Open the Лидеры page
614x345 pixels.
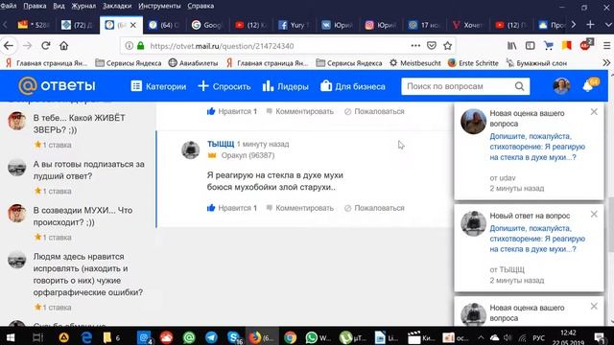[286, 86]
